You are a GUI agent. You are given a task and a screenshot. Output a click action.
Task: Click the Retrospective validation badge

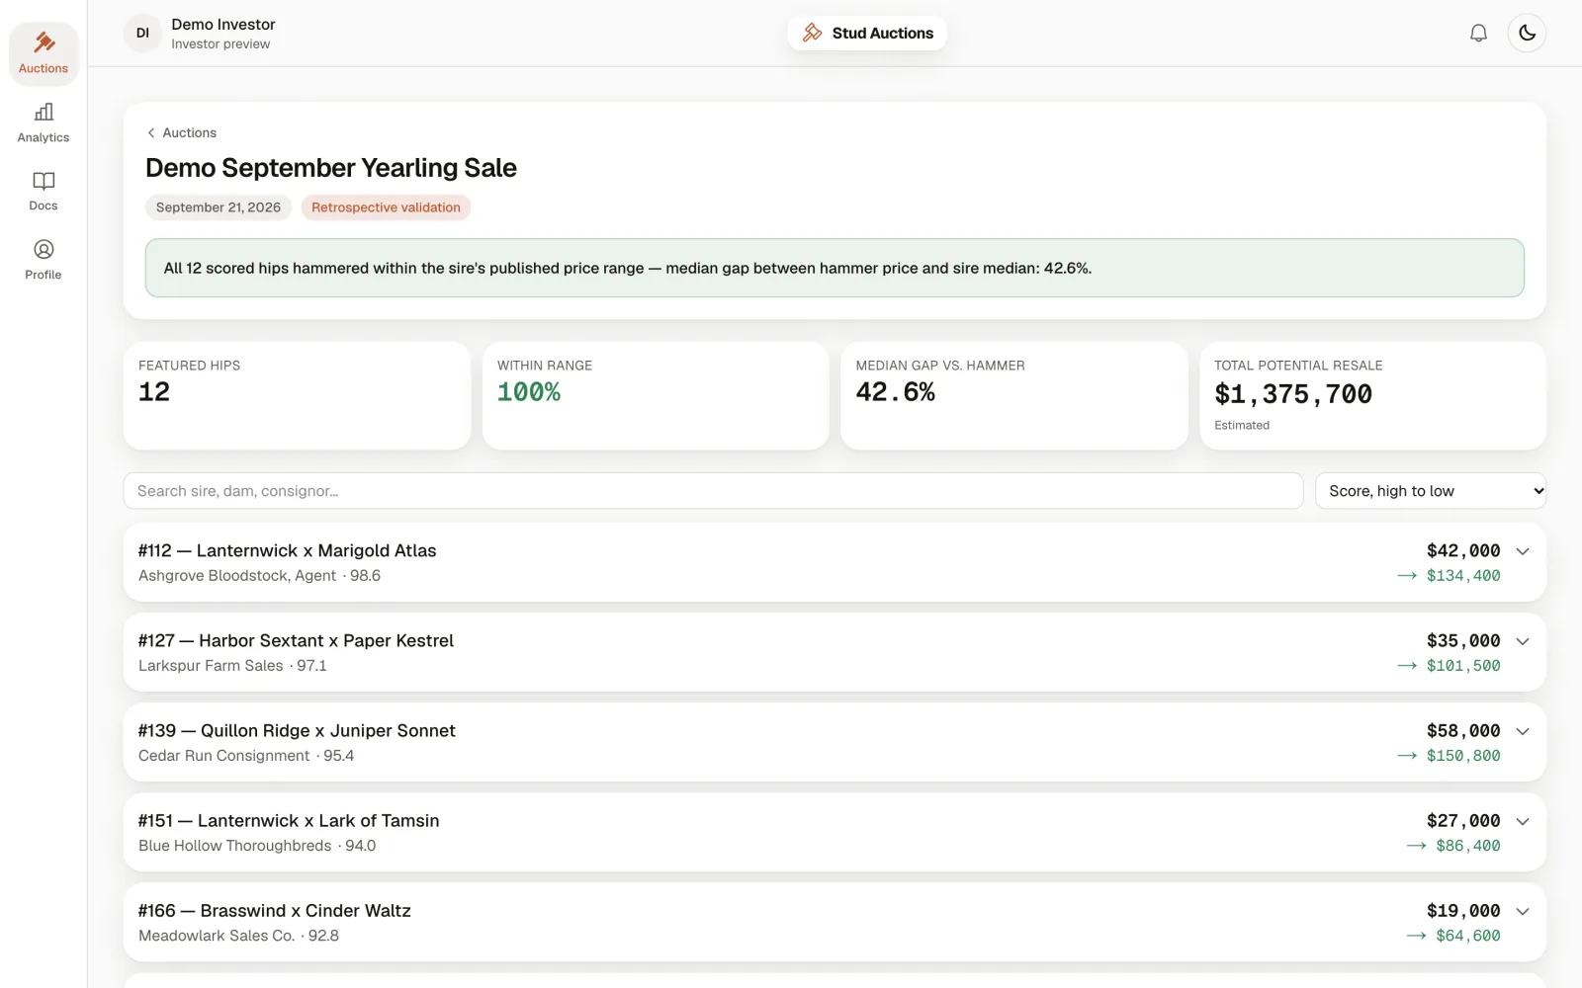(386, 207)
